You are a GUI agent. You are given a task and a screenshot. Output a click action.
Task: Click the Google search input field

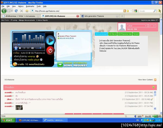146,11
